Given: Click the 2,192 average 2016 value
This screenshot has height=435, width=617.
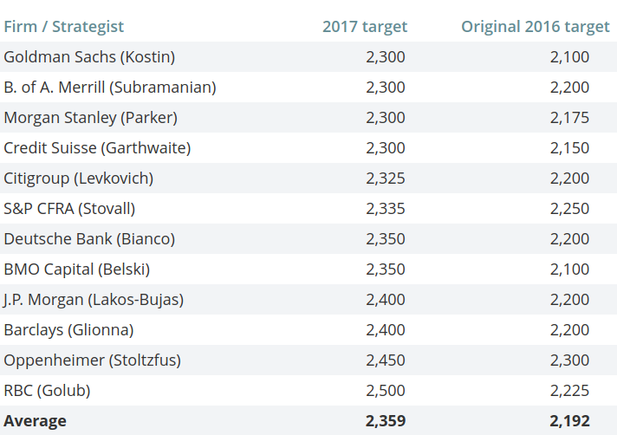Looking at the screenshot, I should click(x=569, y=421).
